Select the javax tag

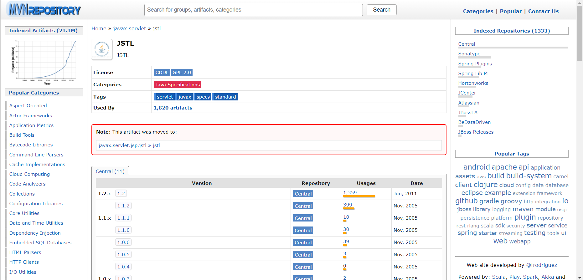point(184,97)
